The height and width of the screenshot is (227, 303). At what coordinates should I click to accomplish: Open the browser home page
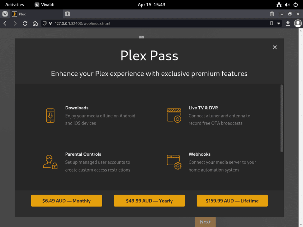pos(35,23)
